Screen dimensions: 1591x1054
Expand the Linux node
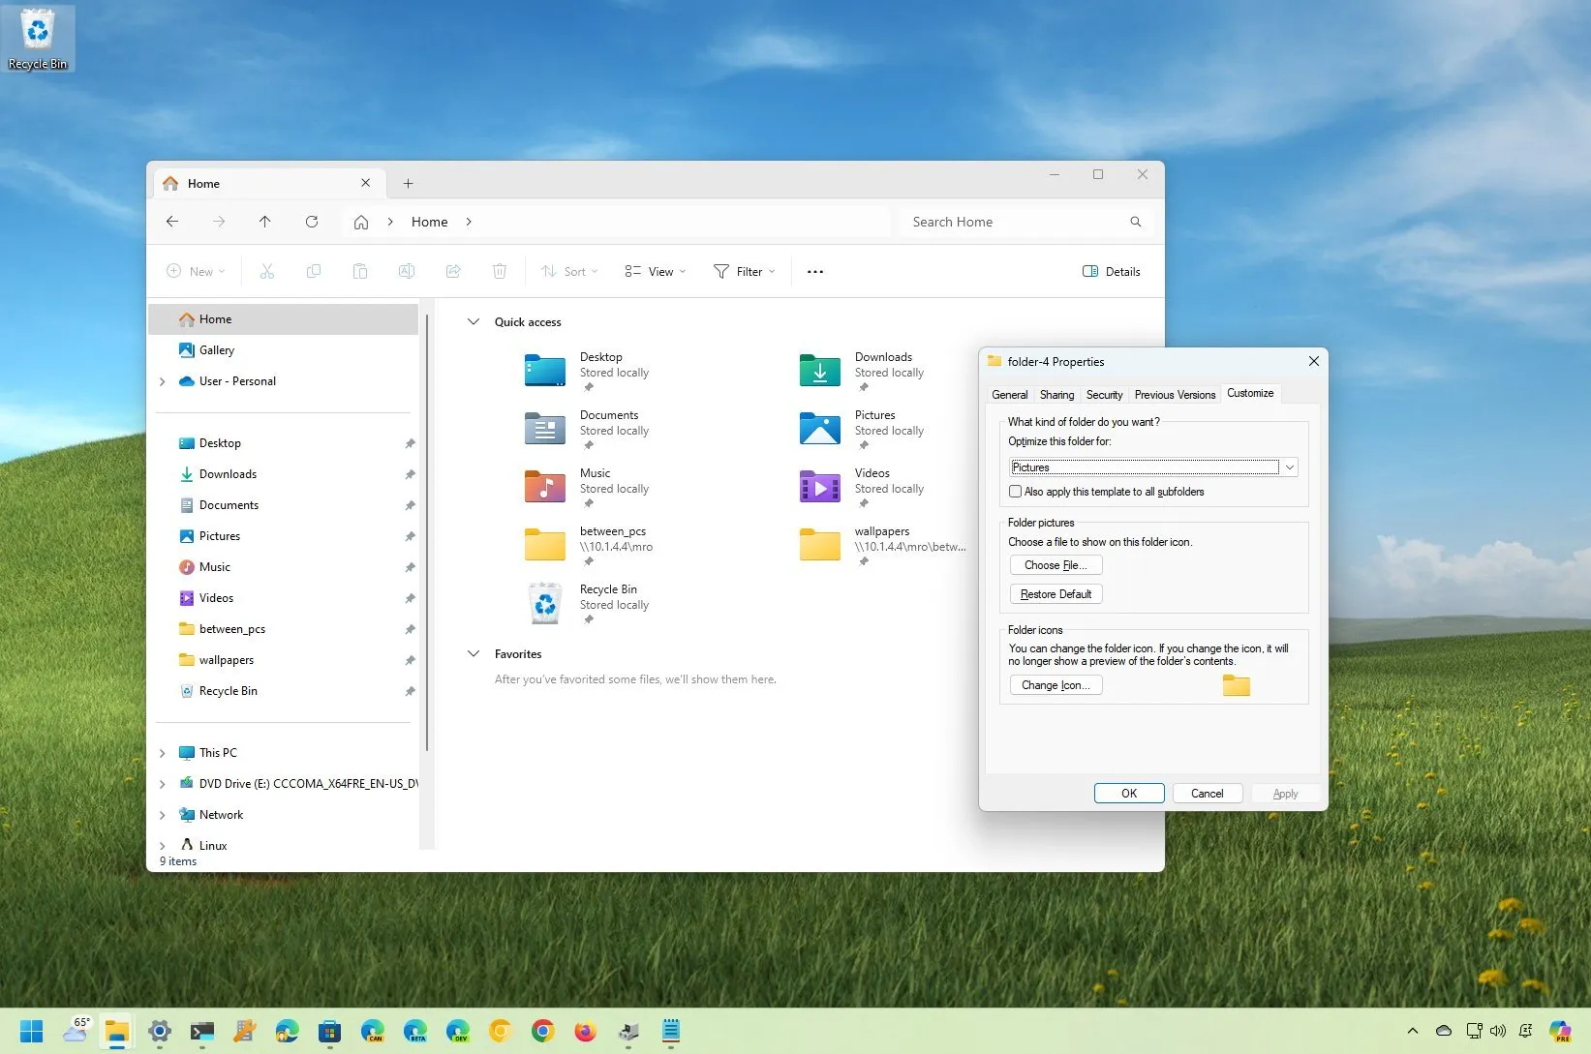(x=163, y=846)
